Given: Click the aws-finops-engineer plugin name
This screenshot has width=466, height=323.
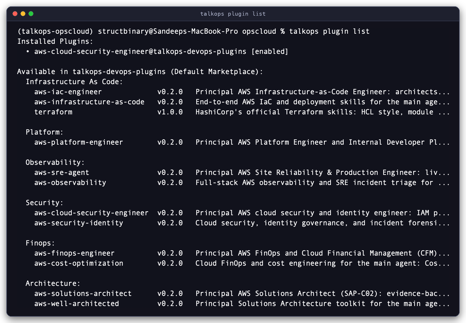Looking at the screenshot, I should (74, 253).
